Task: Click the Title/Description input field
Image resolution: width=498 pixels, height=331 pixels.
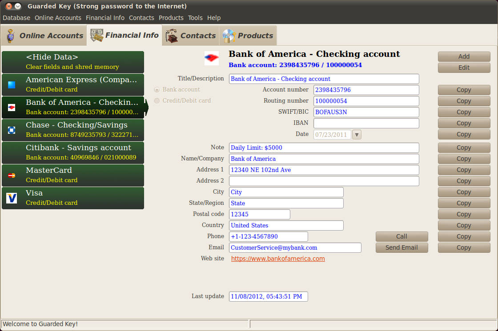Action: [324, 79]
